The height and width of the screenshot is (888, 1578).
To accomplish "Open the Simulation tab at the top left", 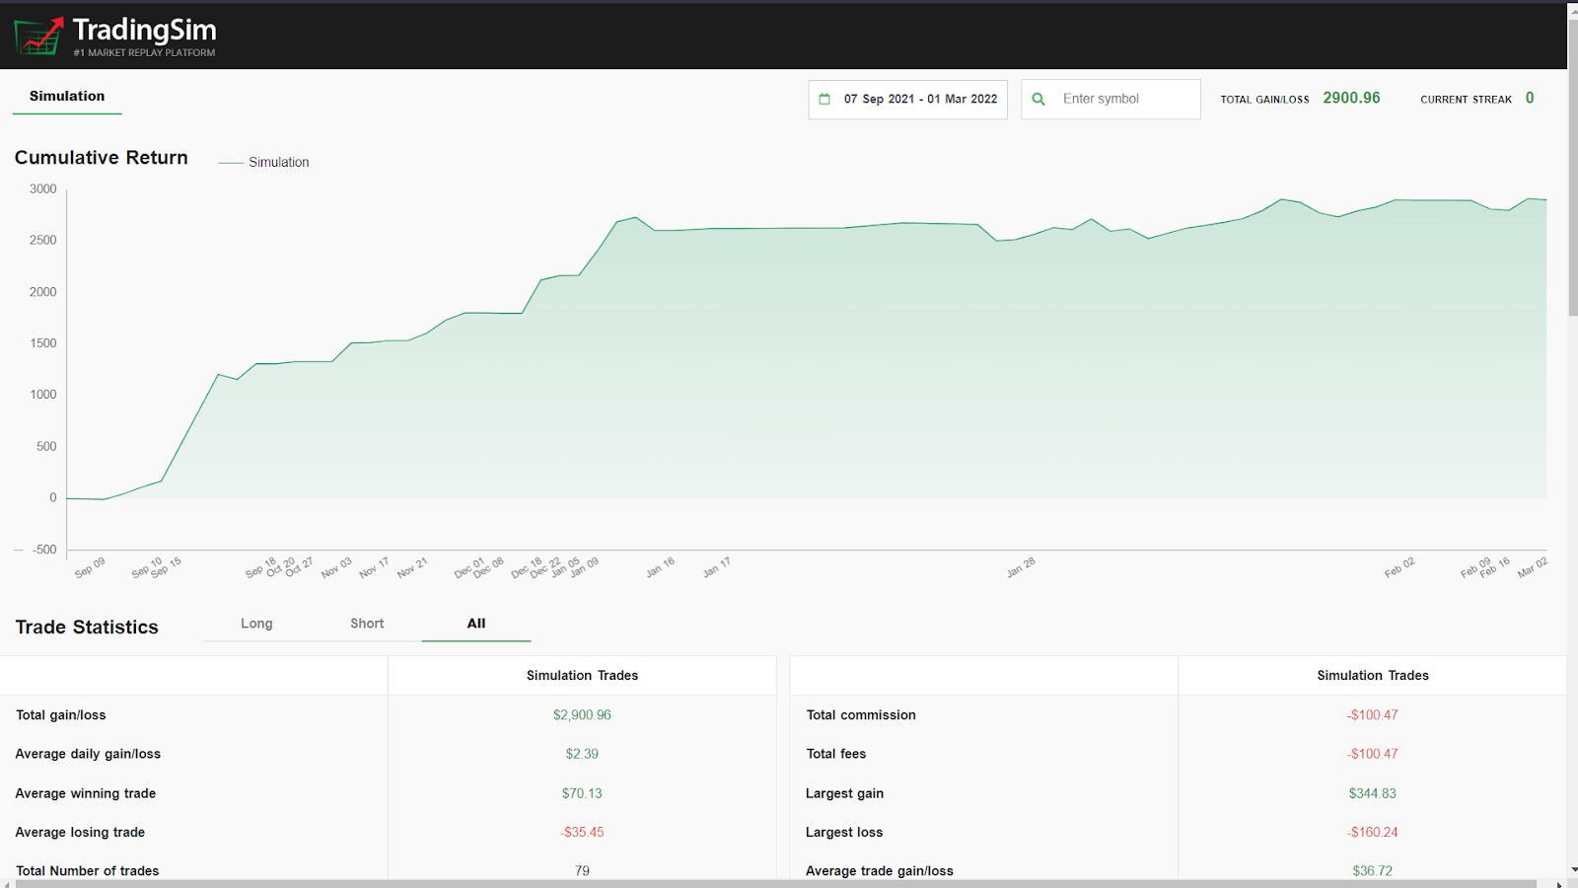I will pos(66,96).
